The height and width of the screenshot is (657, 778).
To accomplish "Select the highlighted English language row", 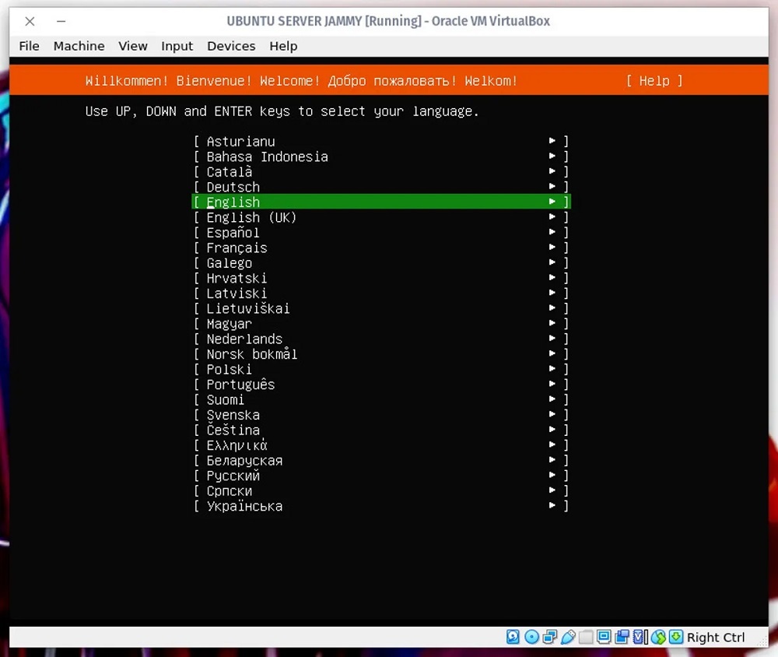I will click(381, 202).
